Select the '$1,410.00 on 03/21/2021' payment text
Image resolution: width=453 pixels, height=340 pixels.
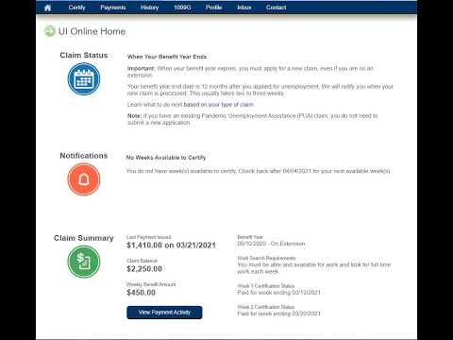[x=171, y=246]
